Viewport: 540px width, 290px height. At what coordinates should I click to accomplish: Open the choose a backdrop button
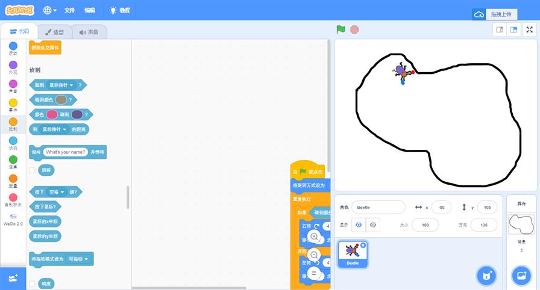click(521, 275)
